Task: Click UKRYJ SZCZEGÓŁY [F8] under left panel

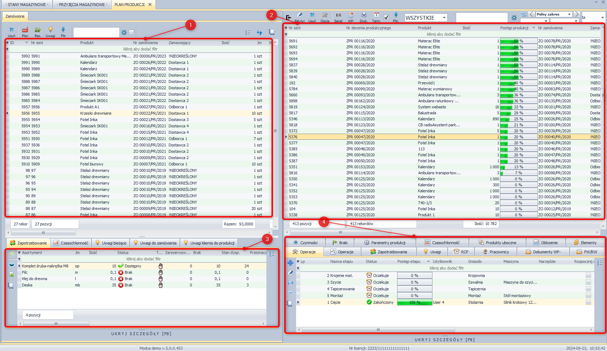Action: pyautogui.click(x=141, y=334)
